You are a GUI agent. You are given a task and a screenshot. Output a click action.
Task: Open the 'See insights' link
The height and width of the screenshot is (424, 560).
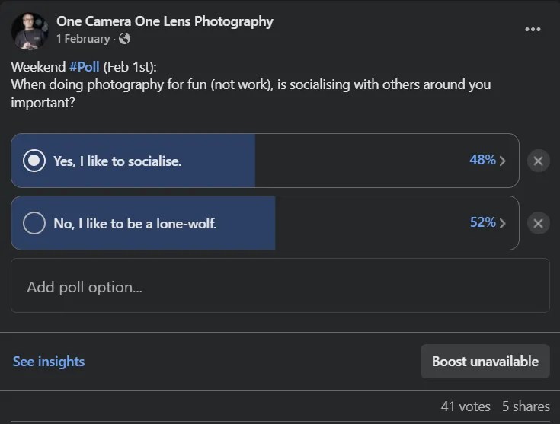(x=49, y=362)
